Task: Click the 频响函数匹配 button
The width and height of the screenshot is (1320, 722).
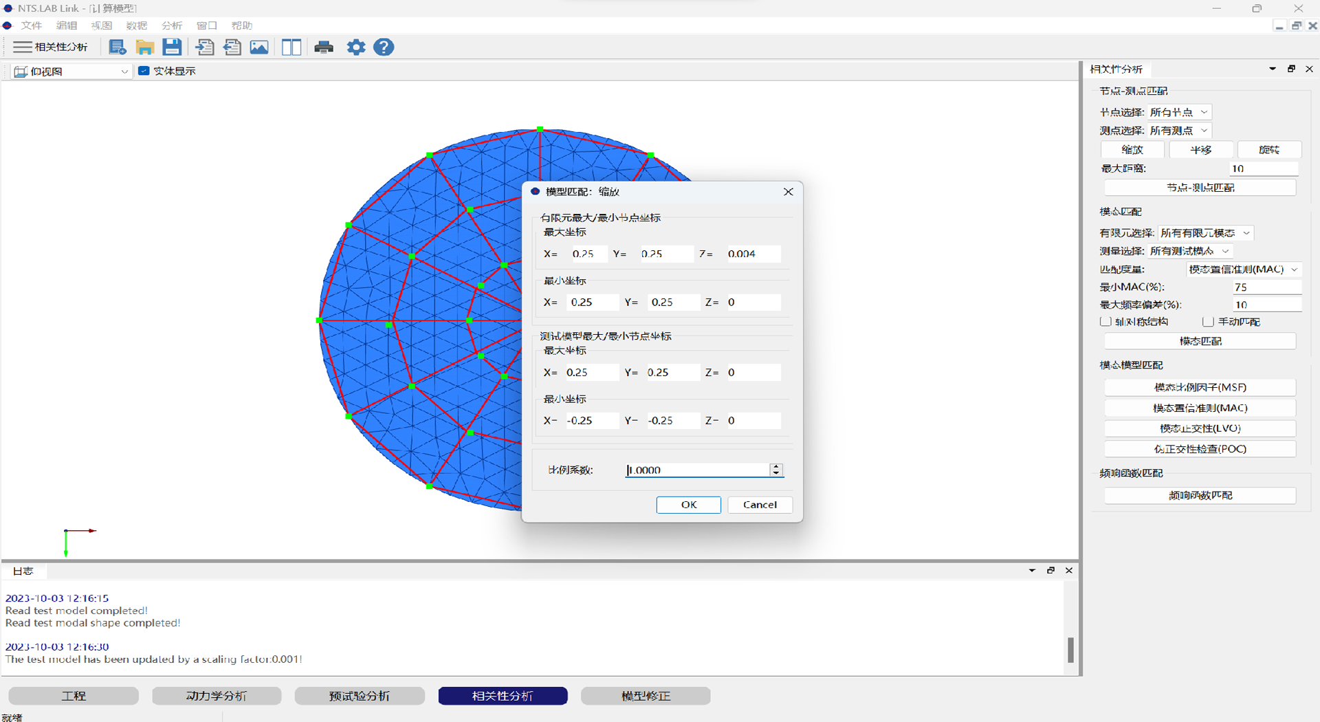Action: [1200, 495]
